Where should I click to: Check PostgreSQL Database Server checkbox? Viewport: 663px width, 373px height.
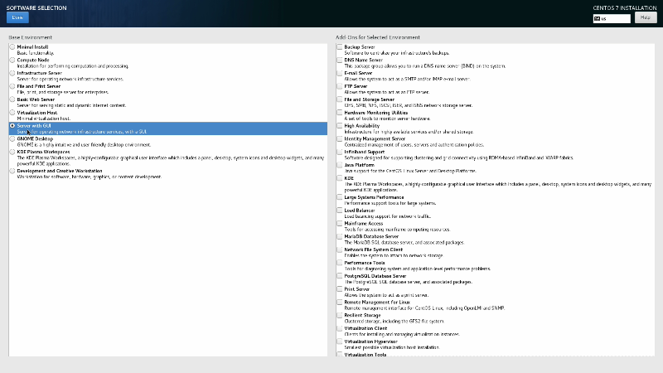(x=340, y=276)
